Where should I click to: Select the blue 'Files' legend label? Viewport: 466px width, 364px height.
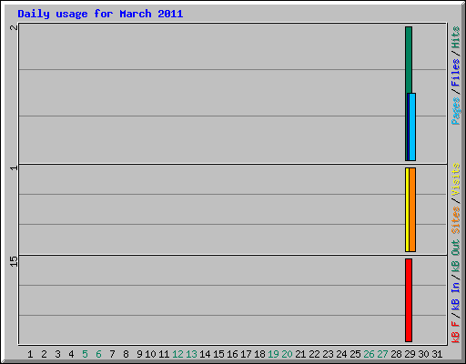point(455,72)
